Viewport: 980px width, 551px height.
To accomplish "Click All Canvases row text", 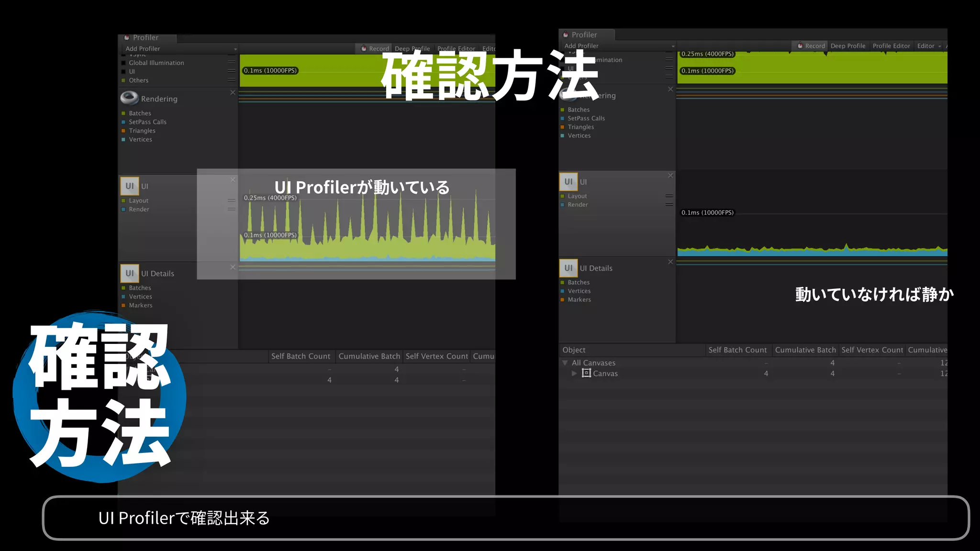I will 593,363.
